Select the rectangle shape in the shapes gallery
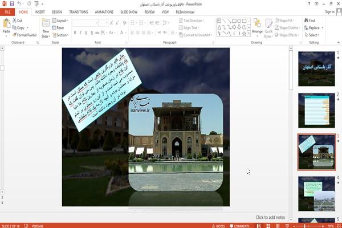The image size is (342, 228). pyautogui.click(x=234, y=21)
